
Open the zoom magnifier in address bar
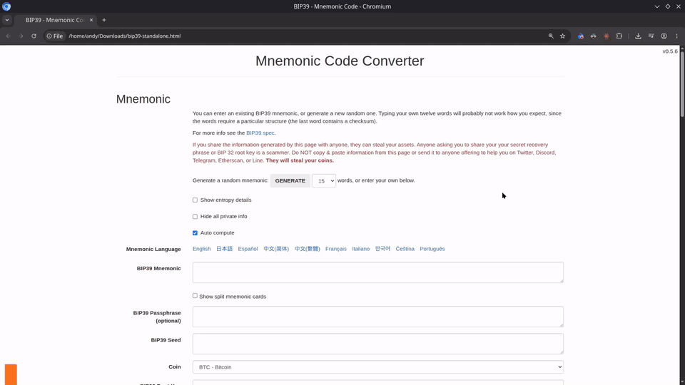[x=551, y=36]
